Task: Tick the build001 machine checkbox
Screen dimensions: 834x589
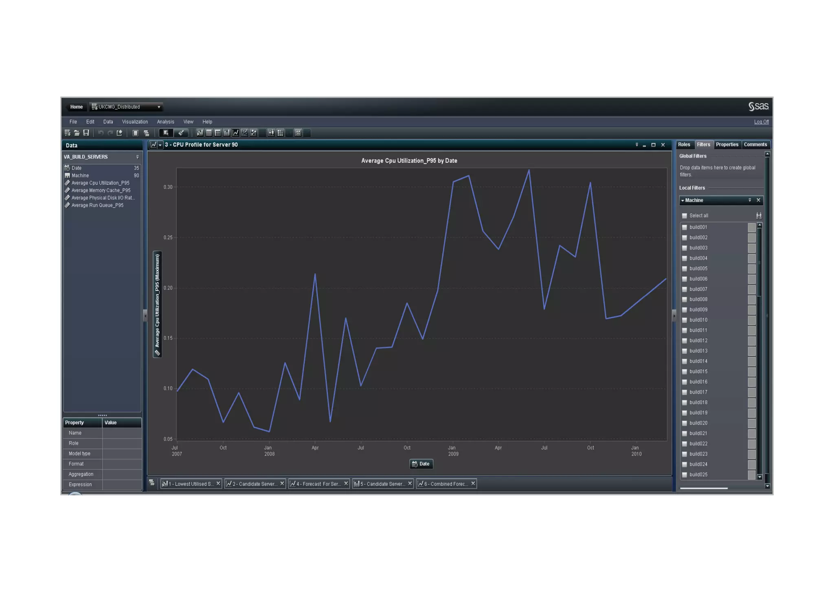Action: pyautogui.click(x=685, y=228)
